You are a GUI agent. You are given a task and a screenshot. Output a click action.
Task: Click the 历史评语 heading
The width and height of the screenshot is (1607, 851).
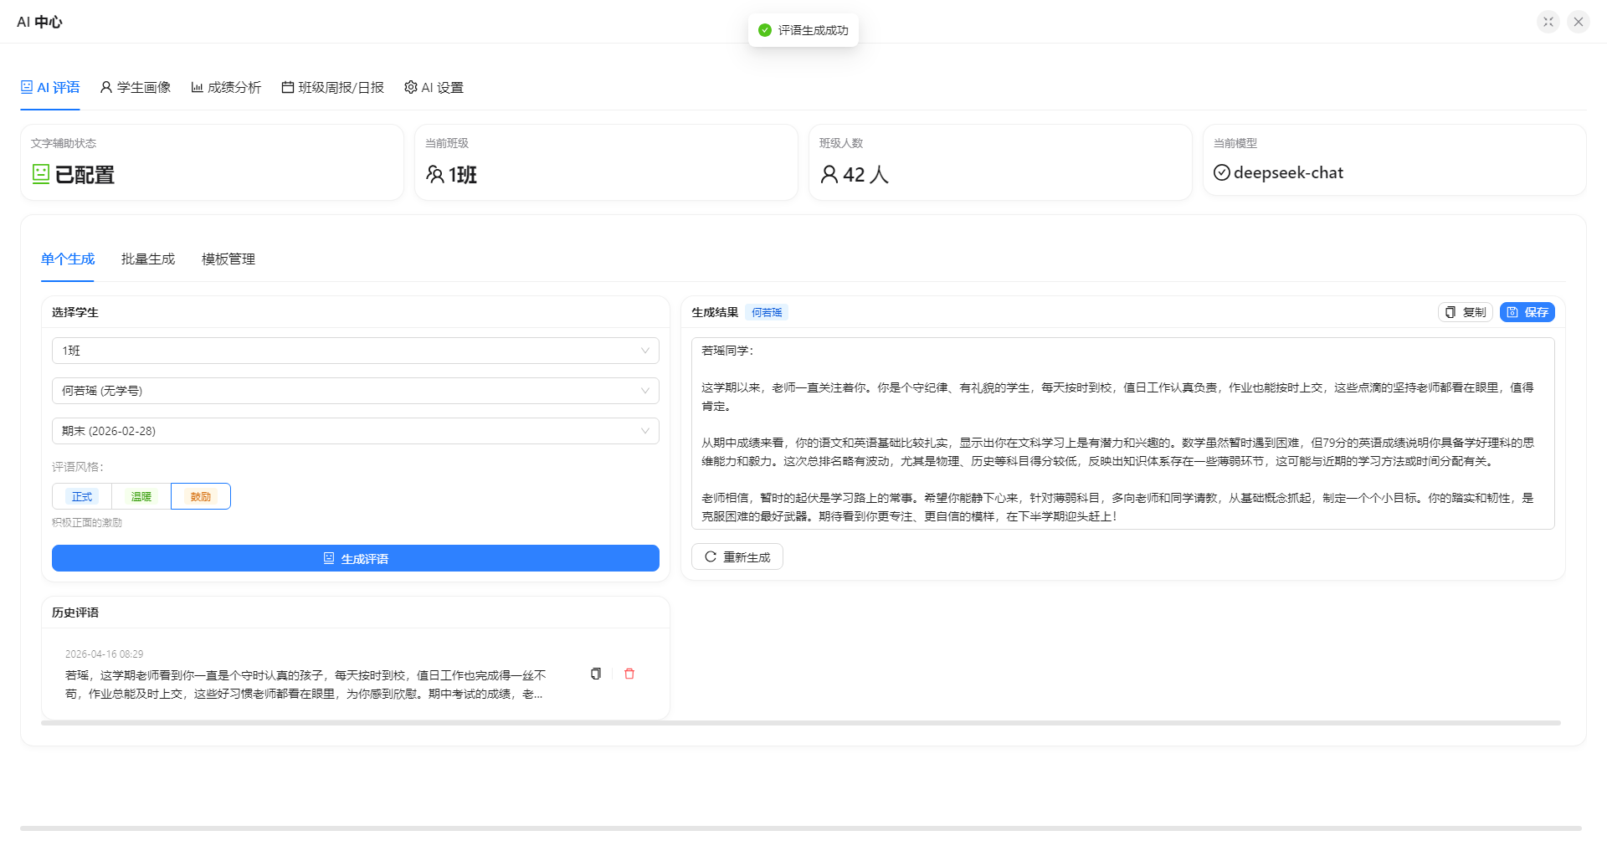(x=75, y=613)
